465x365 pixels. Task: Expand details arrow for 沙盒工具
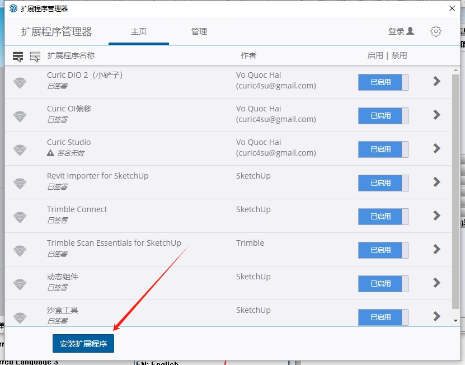pos(436,316)
